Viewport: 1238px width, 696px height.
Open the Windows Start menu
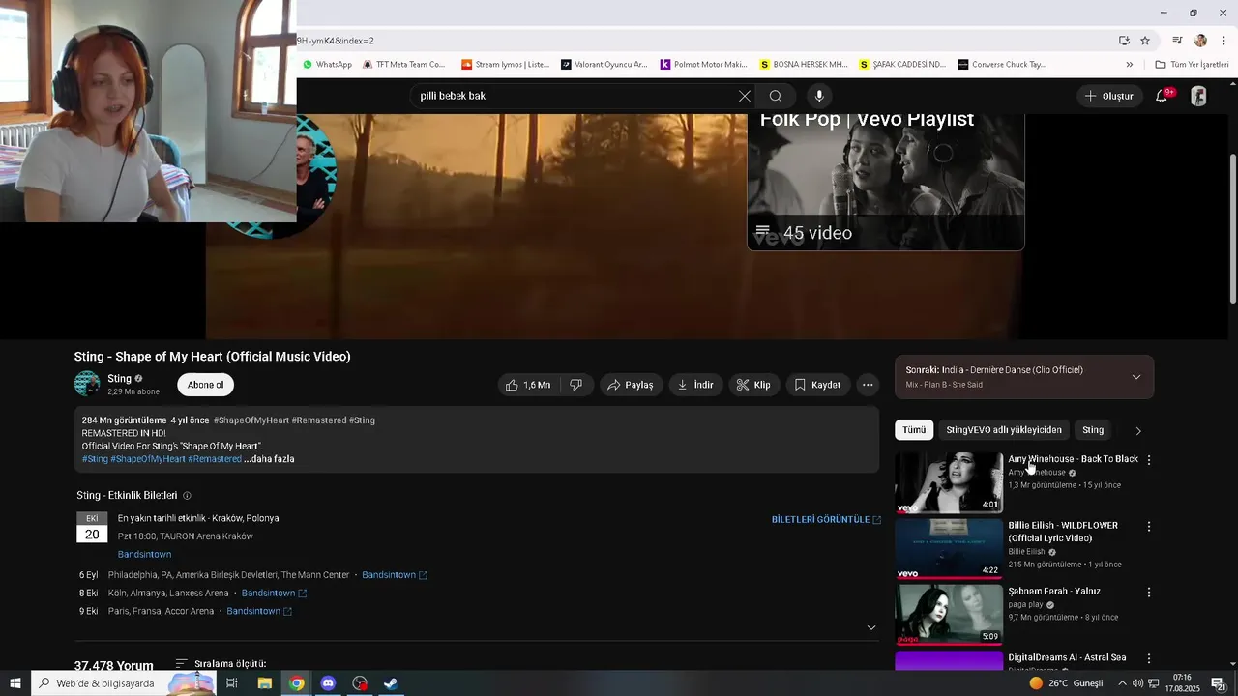15,683
